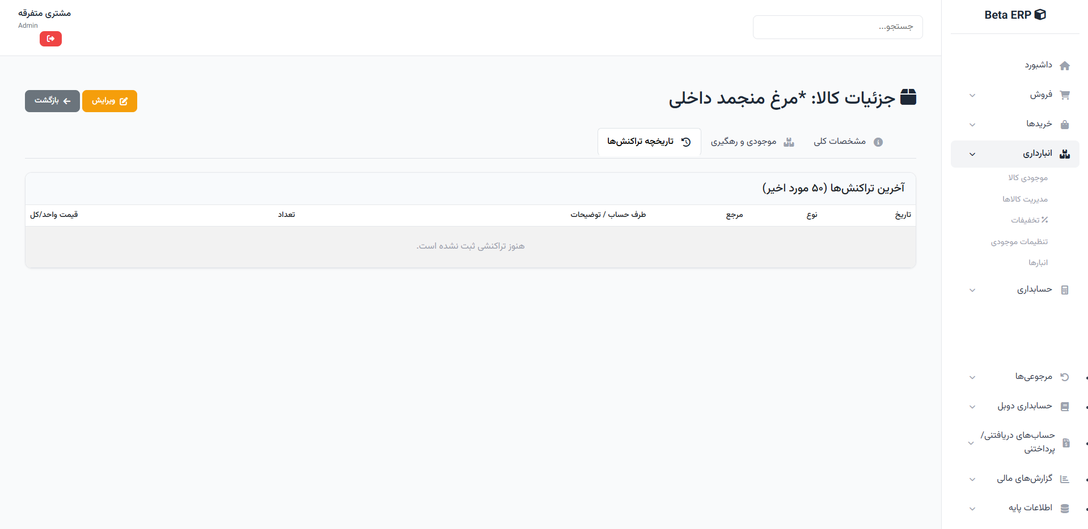Click the تاریخ column header
The image size is (1088, 529).
coord(903,215)
